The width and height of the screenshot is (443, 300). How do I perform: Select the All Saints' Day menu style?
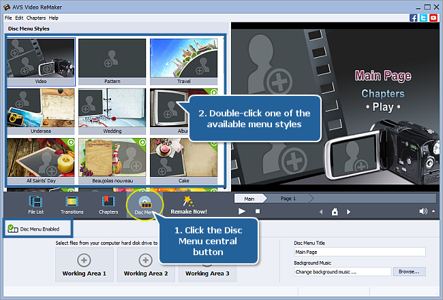pos(41,161)
